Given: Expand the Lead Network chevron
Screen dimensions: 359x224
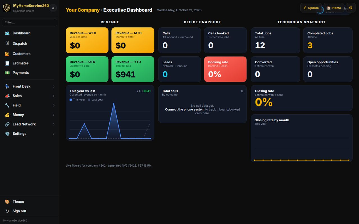Looking at the screenshot, I should 54,124.
